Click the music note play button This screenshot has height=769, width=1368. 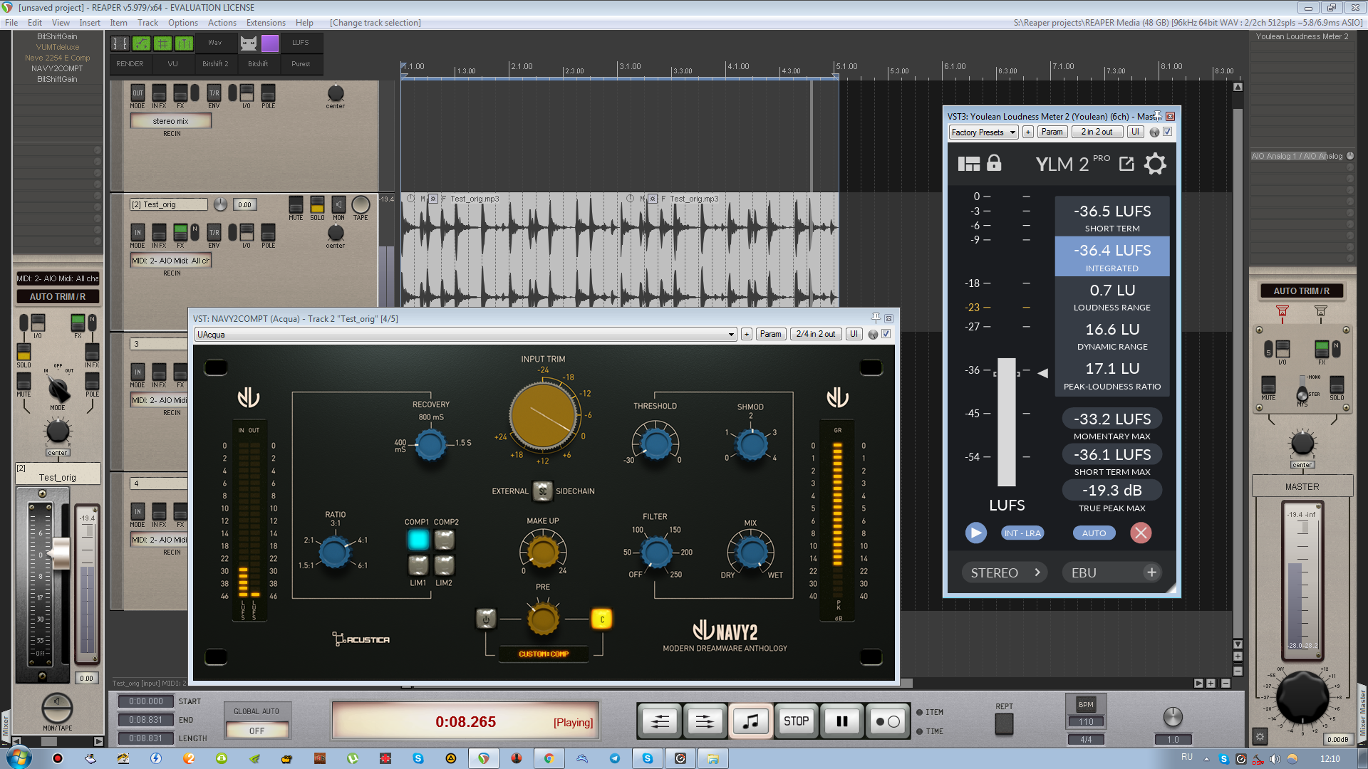pos(751,721)
